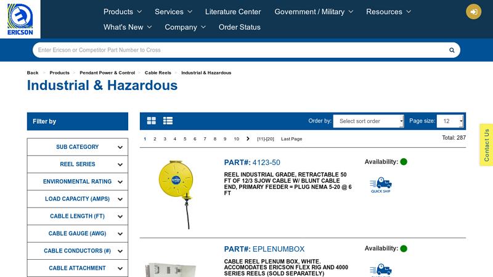493x277 pixels.
Task: Click Quick Ship icon for EPLENUMBOX
Action: (x=381, y=270)
